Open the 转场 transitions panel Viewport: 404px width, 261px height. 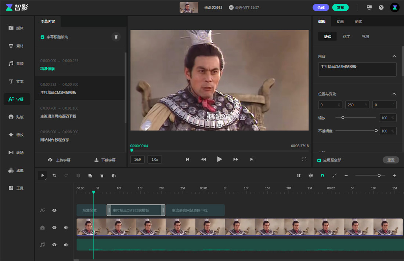coord(17,153)
